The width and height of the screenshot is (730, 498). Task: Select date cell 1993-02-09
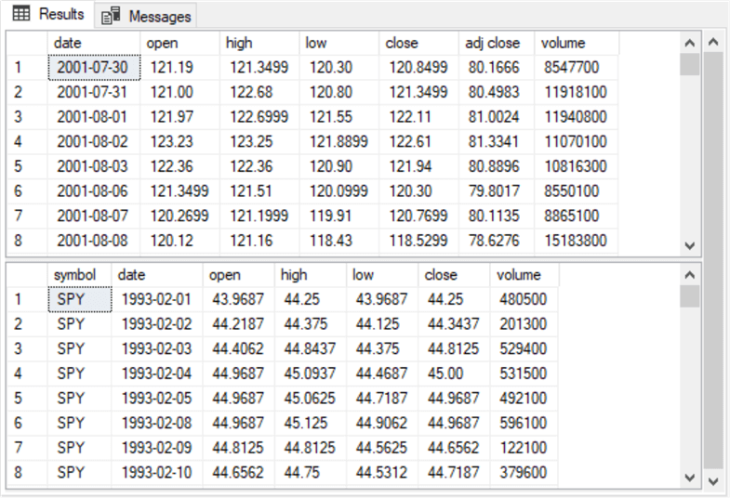point(157,447)
